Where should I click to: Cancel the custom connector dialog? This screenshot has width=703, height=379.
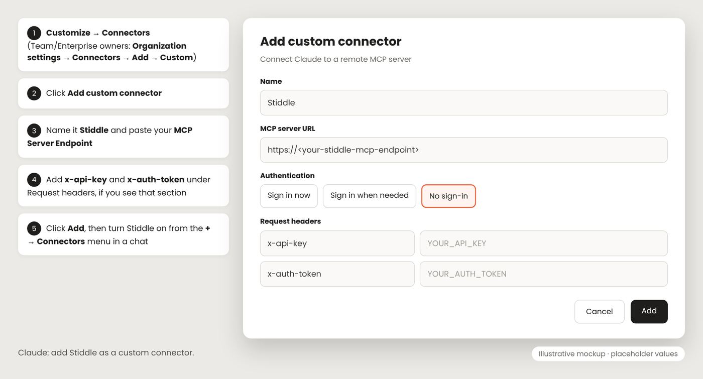coord(600,312)
